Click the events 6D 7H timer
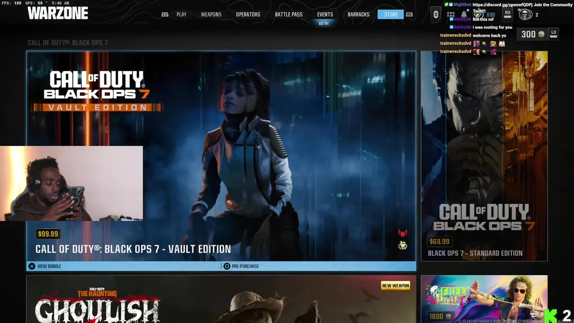This screenshot has width=574, height=323. click(x=323, y=23)
